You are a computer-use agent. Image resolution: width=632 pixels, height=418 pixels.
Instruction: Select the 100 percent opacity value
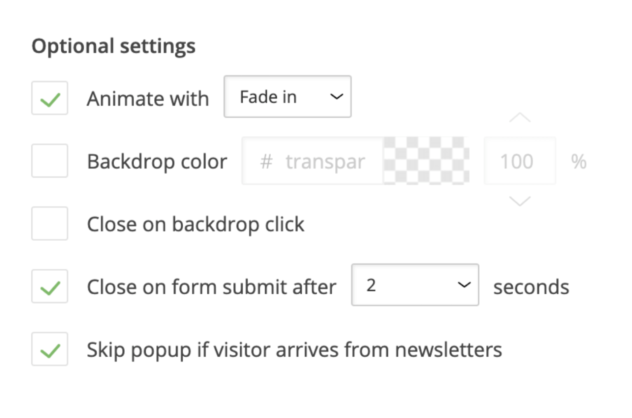(520, 161)
